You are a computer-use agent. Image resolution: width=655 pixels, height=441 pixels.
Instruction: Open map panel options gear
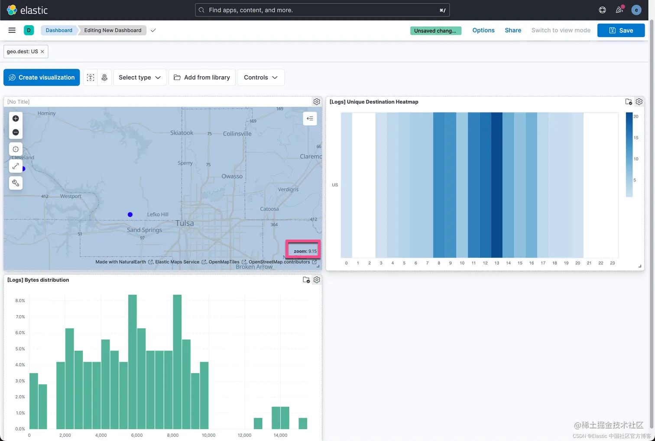click(x=317, y=102)
